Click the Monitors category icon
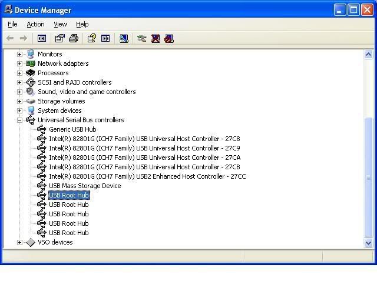 click(31, 54)
